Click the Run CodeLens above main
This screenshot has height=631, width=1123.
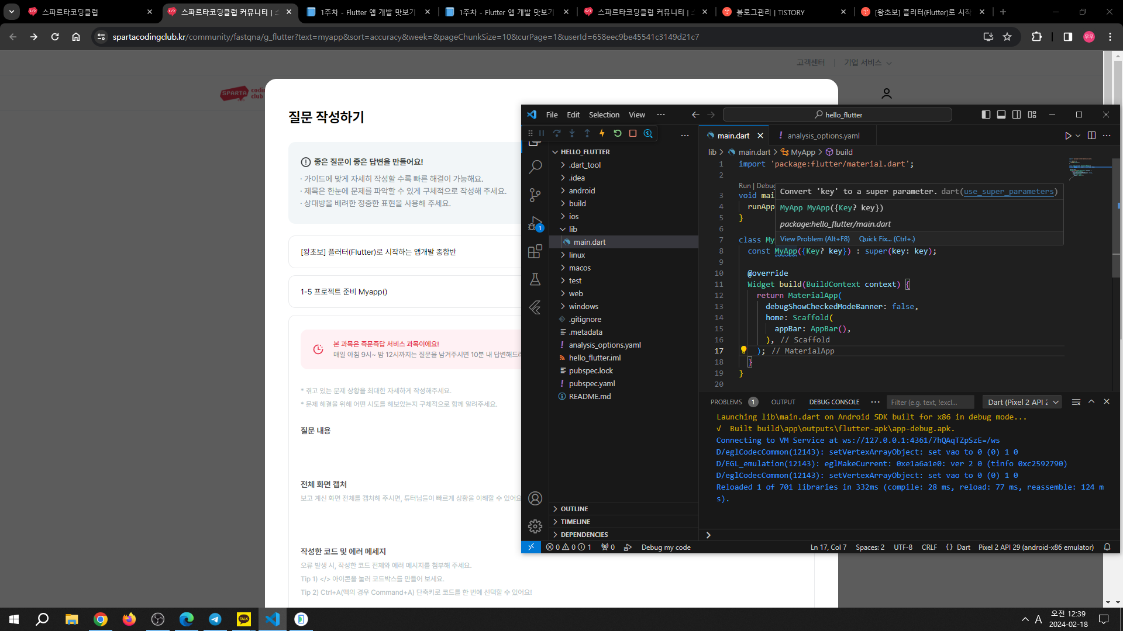(x=745, y=186)
